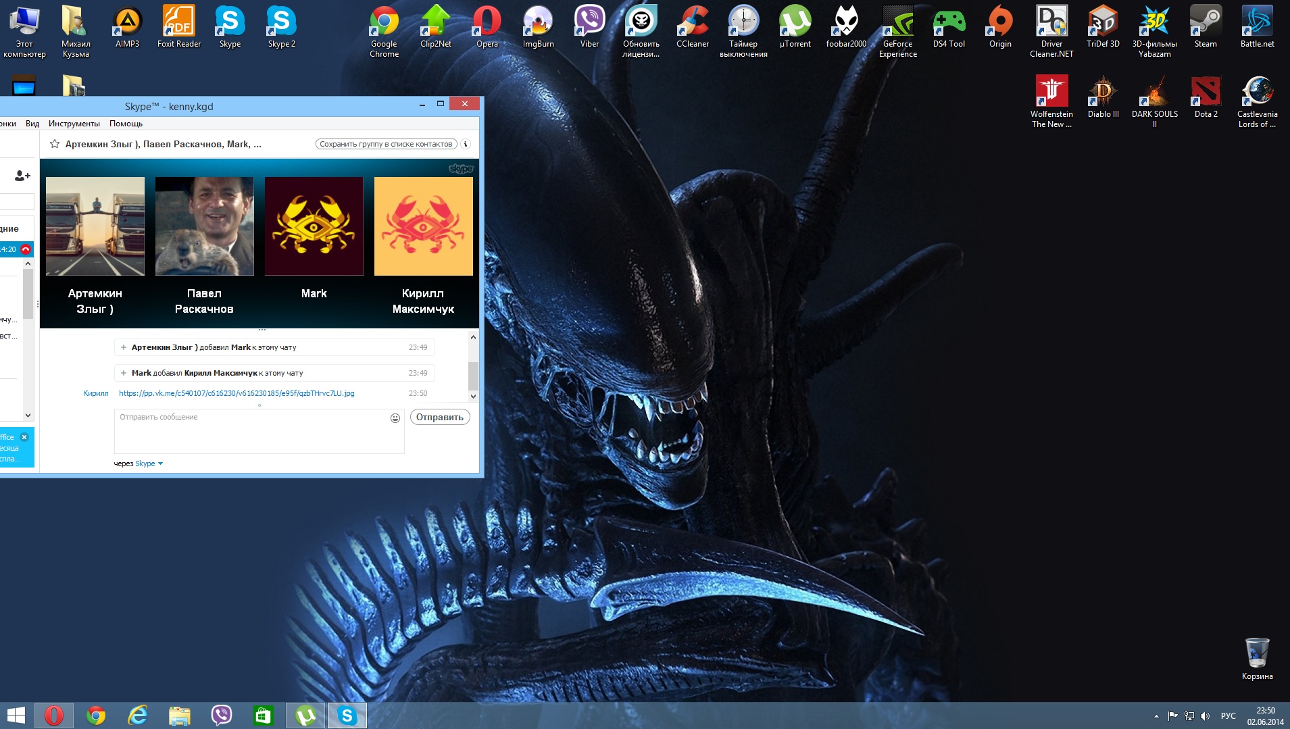
Task: Click the chat history scrollbar up arrow
Action: [473, 337]
